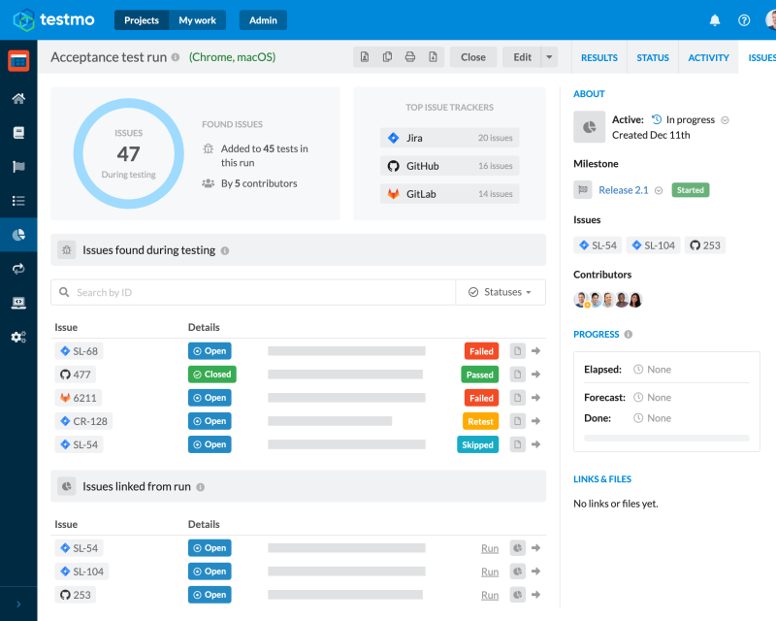Click the notifications bell icon
Viewport: 776px width, 621px height.
coord(715,20)
